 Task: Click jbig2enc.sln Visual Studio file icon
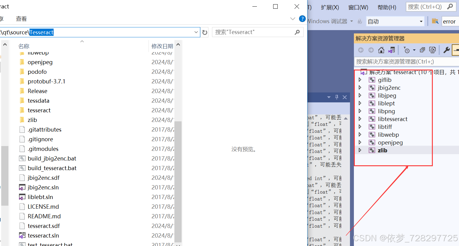(22, 187)
